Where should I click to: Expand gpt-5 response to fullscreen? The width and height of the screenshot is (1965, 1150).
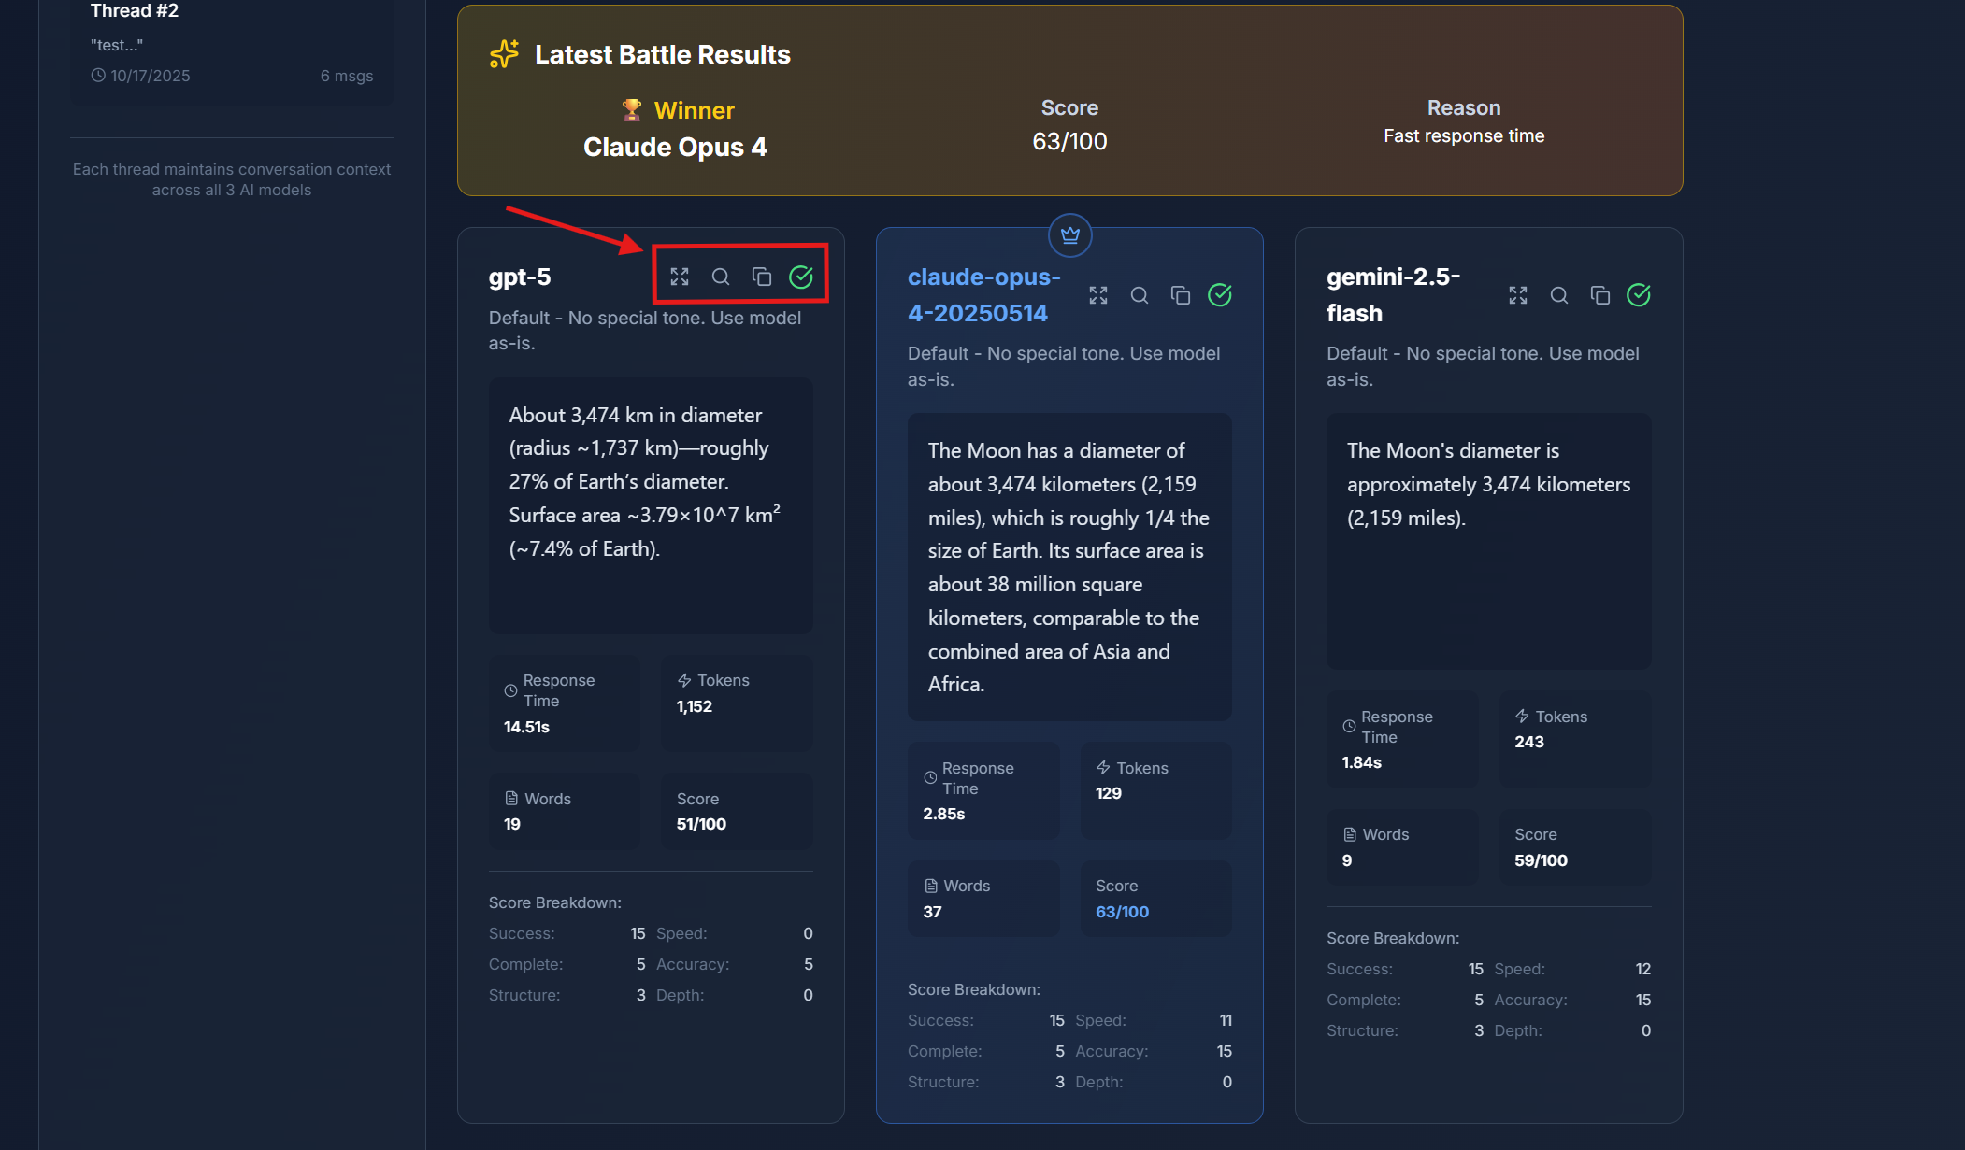[680, 277]
